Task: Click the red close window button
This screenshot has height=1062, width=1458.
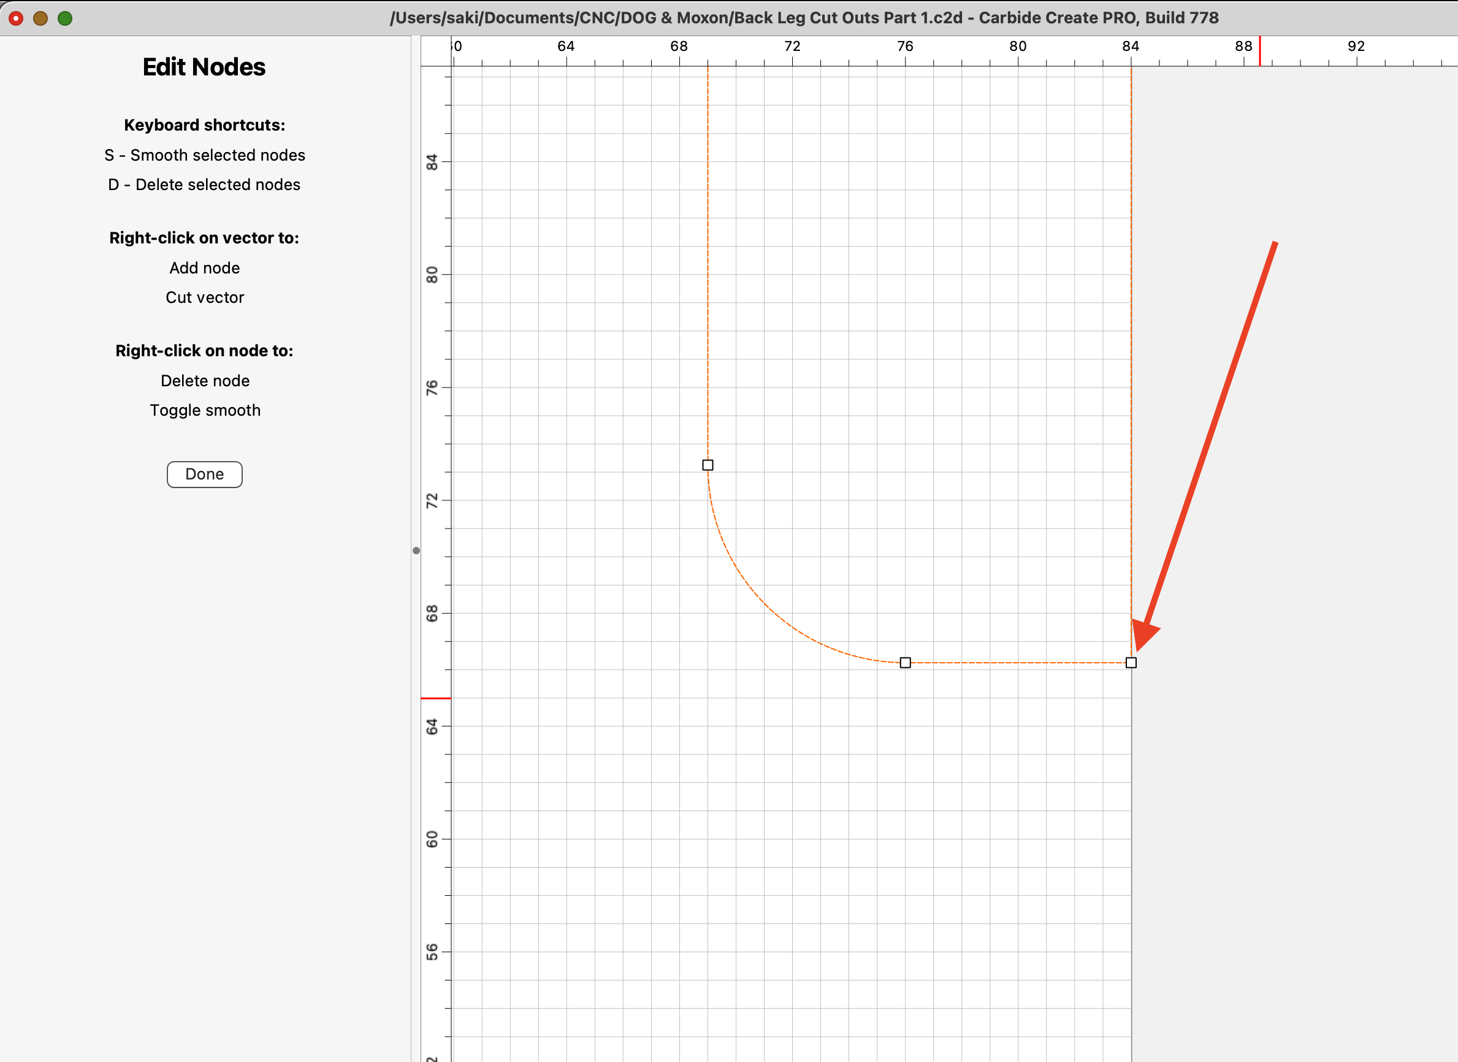Action: point(16,18)
